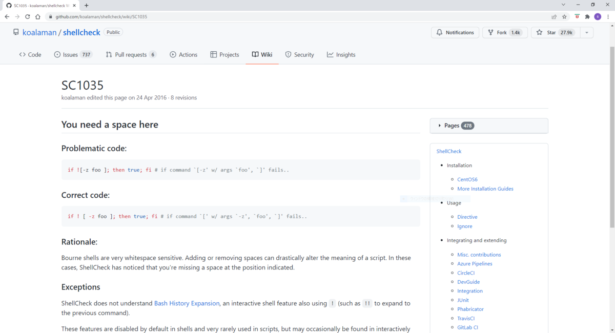Open the browser extensions puzzle icon
The height and width of the screenshot is (333, 615).
tap(587, 16)
